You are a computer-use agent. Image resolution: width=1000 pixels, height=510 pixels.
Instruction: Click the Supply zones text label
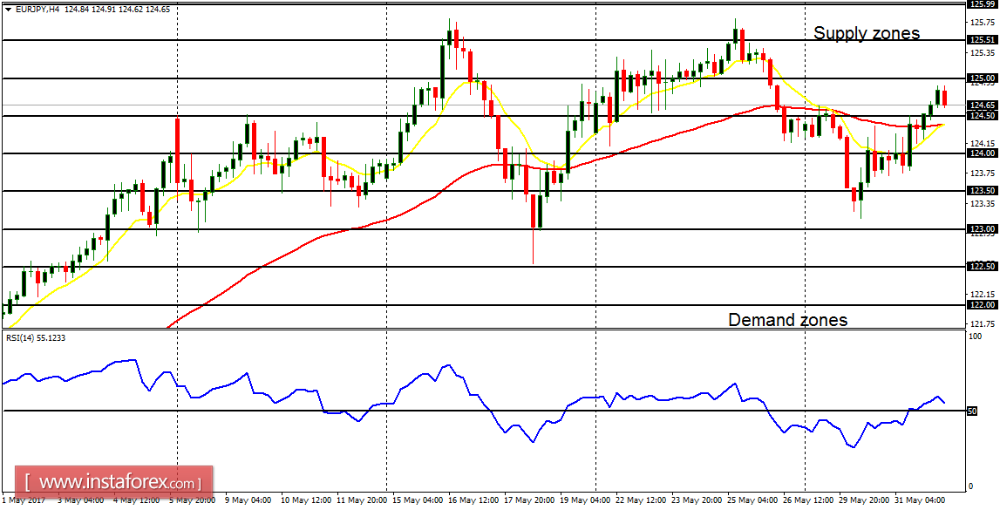coord(867,33)
